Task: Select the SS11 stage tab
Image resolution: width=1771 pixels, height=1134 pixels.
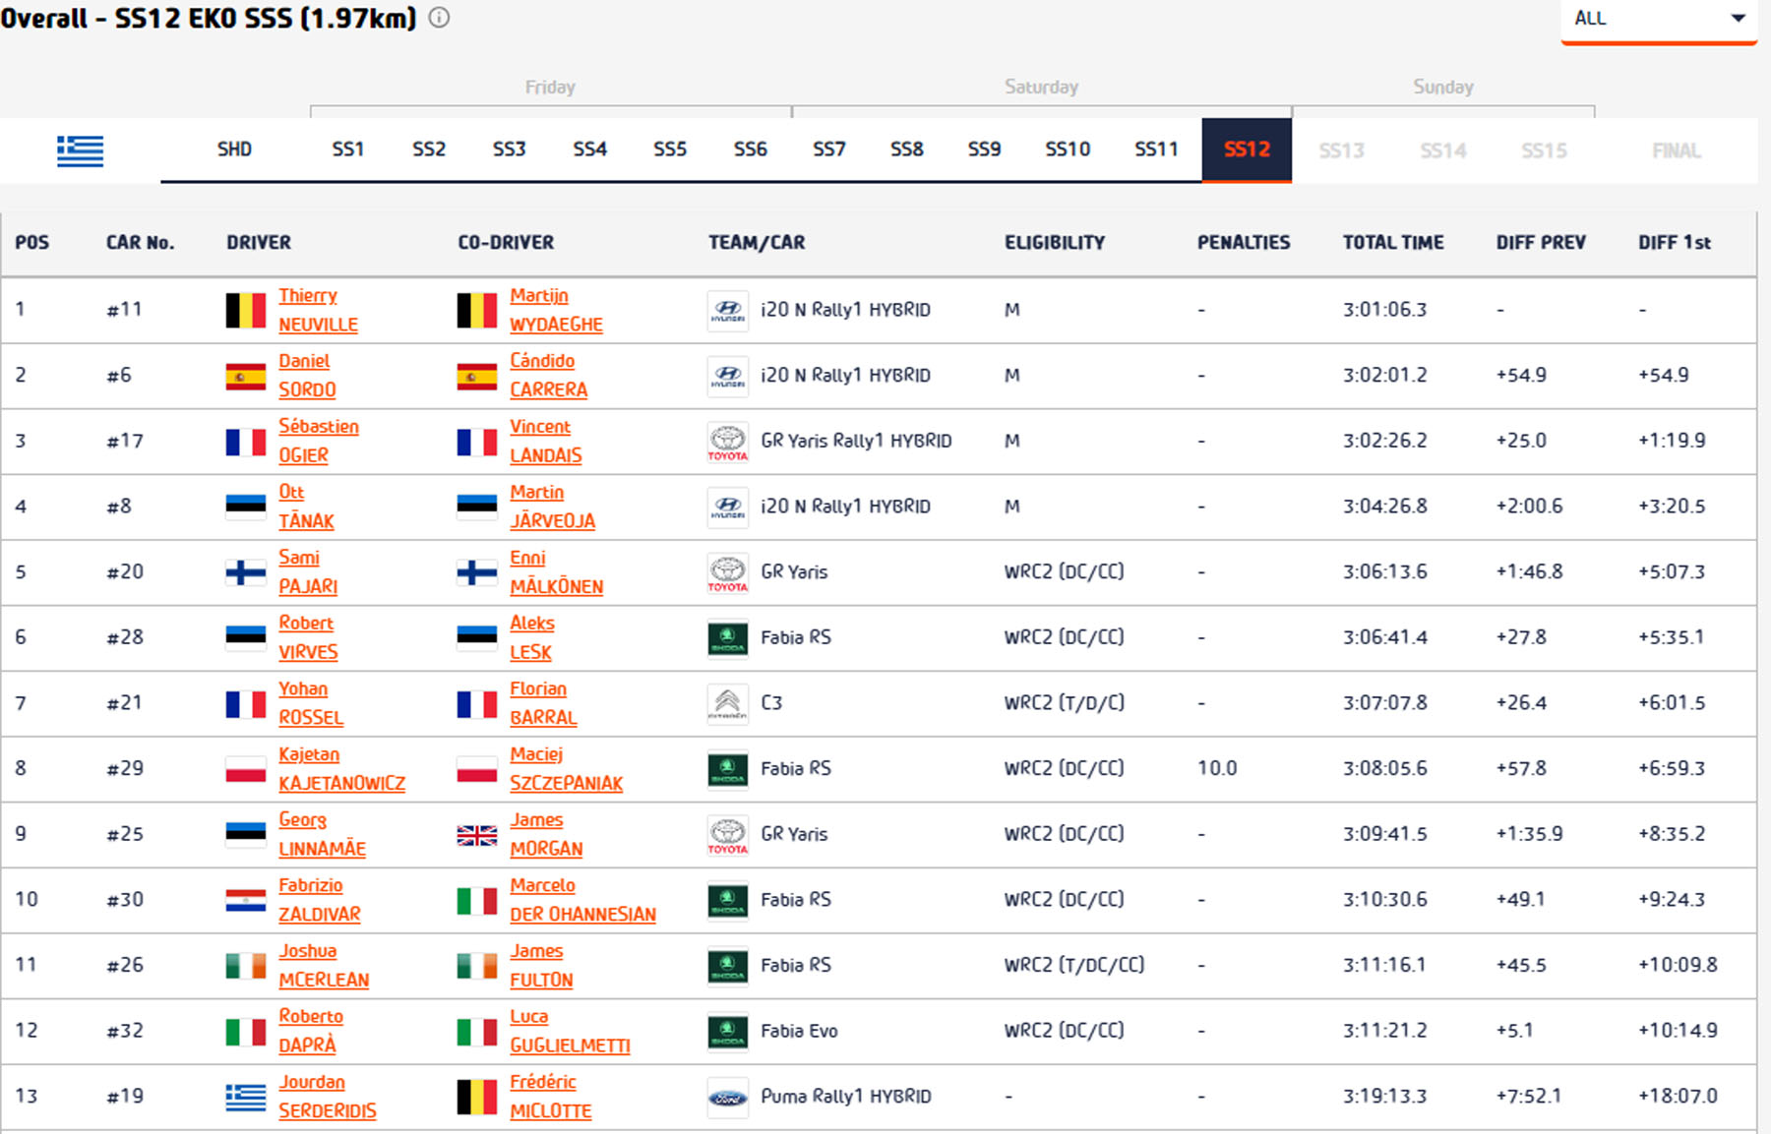Action: pyautogui.click(x=1156, y=149)
